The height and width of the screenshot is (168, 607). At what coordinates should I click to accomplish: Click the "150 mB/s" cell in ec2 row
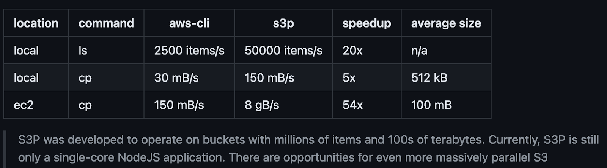(179, 105)
